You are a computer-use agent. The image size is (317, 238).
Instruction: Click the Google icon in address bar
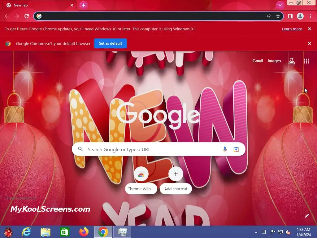39,16
